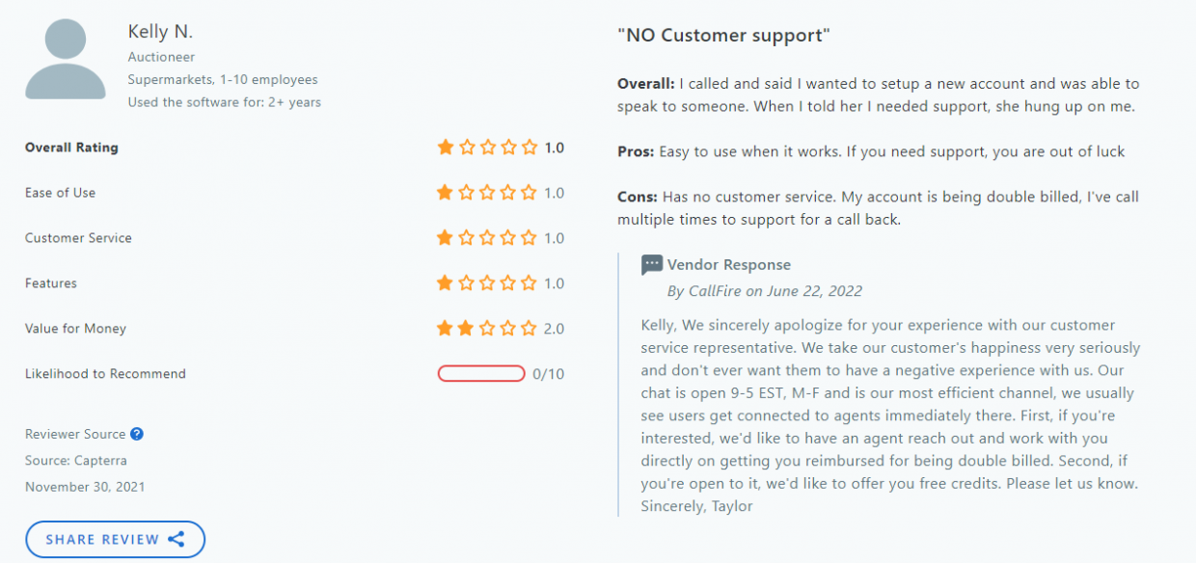
Task: Click the filled star in Features rating
Action: [x=445, y=283]
